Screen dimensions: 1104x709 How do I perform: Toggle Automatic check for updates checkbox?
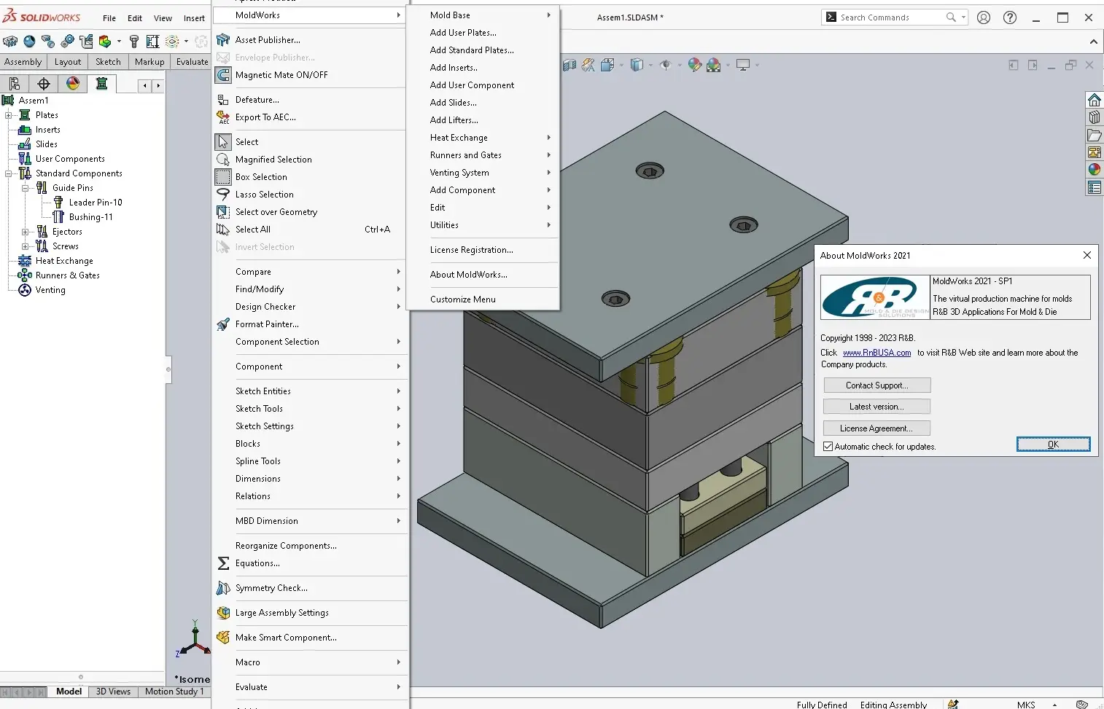[828, 447]
